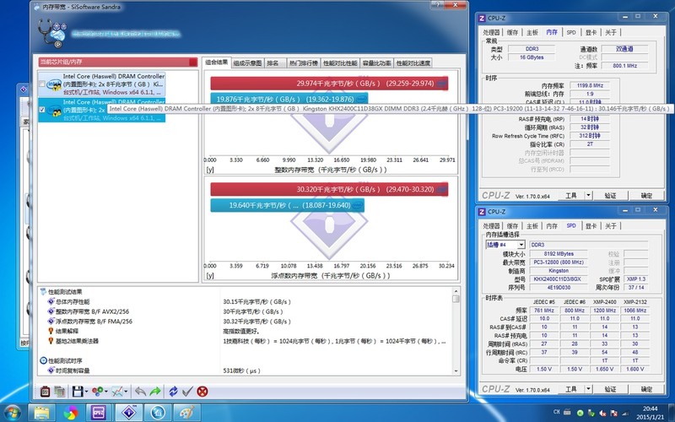Click the blue refresh arrows icon
Viewport: 675px width, 422px height.
173,392
